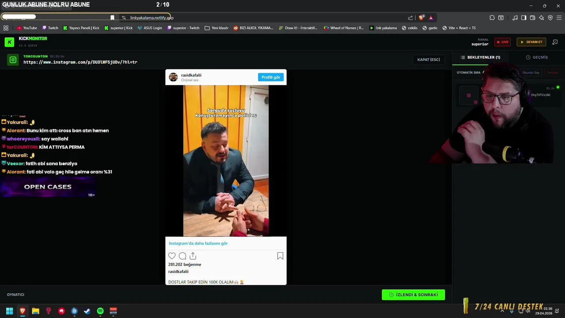Open the Yayıncı Paneli | Kick bookmark

pyautogui.click(x=81, y=28)
